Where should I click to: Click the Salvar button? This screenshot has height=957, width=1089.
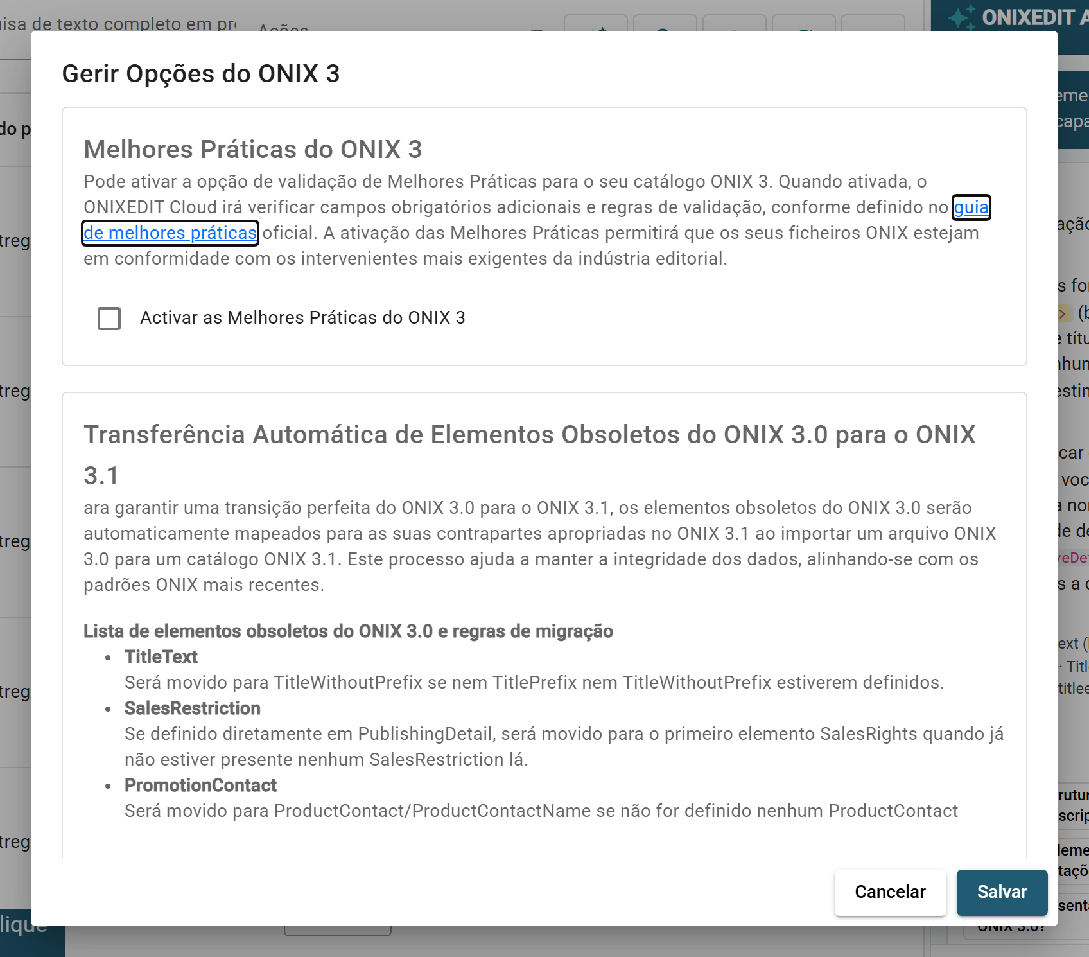(1002, 892)
